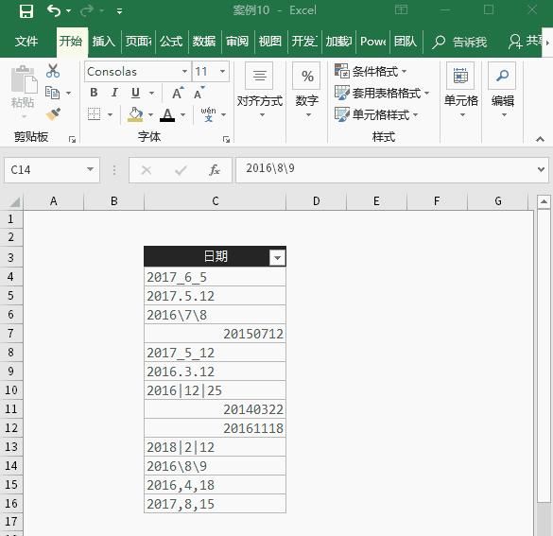The height and width of the screenshot is (536, 553).
Task: Increase font size with large A icon
Action: click(178, 93)
